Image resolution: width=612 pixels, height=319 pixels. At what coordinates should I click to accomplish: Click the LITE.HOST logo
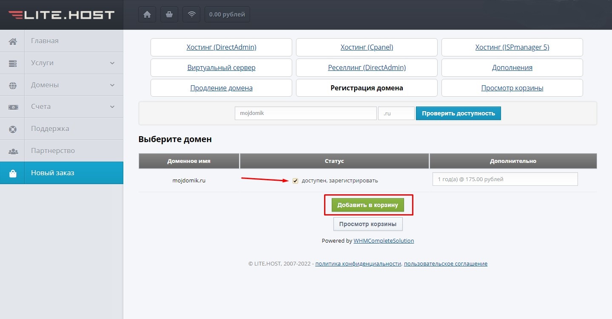tap(62, 15)
